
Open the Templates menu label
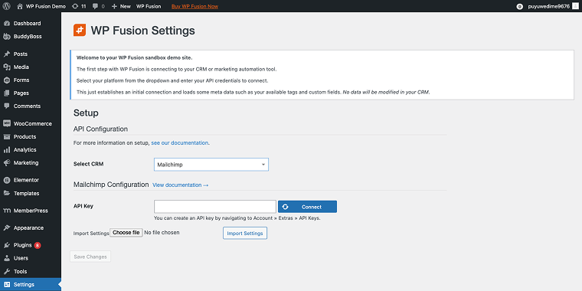[26, 194]
